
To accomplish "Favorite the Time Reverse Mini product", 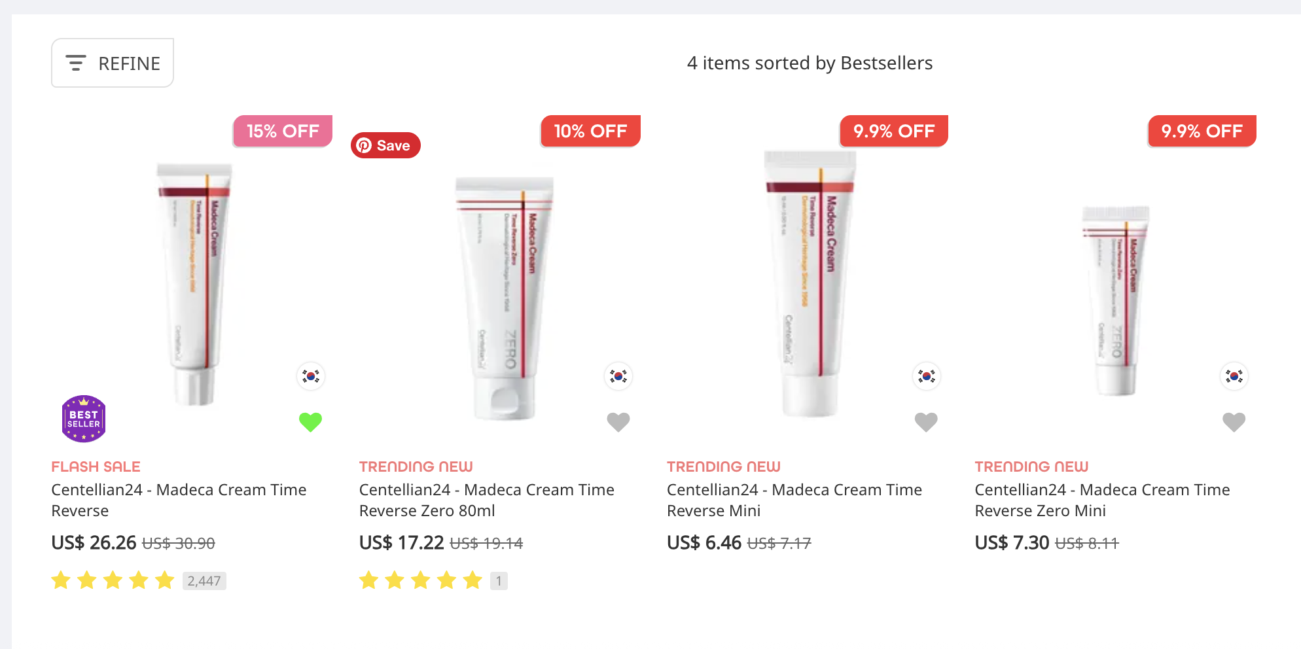I will pyautogui.click(x=925, y=422).
